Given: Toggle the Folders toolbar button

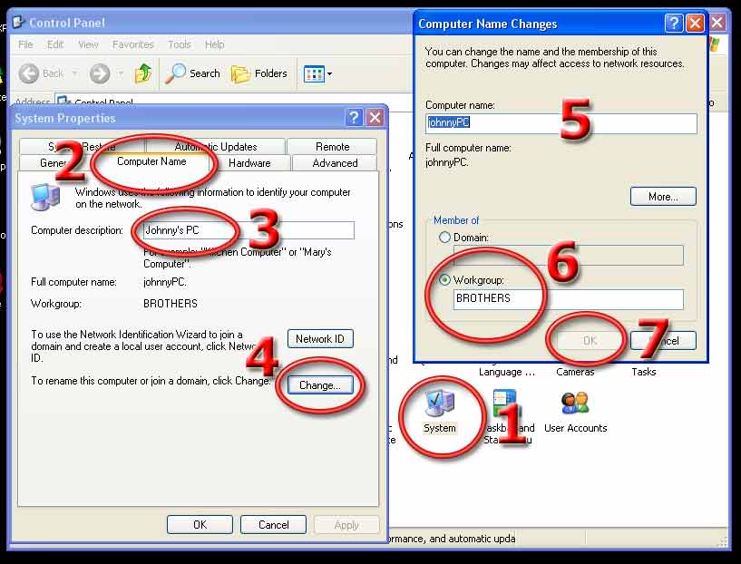Looking at the screenshot, I should [259, 73].
